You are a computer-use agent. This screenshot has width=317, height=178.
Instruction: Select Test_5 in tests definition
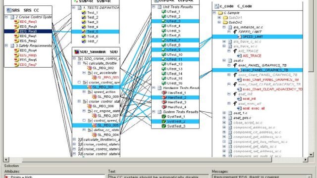click(x=95, y=32)
